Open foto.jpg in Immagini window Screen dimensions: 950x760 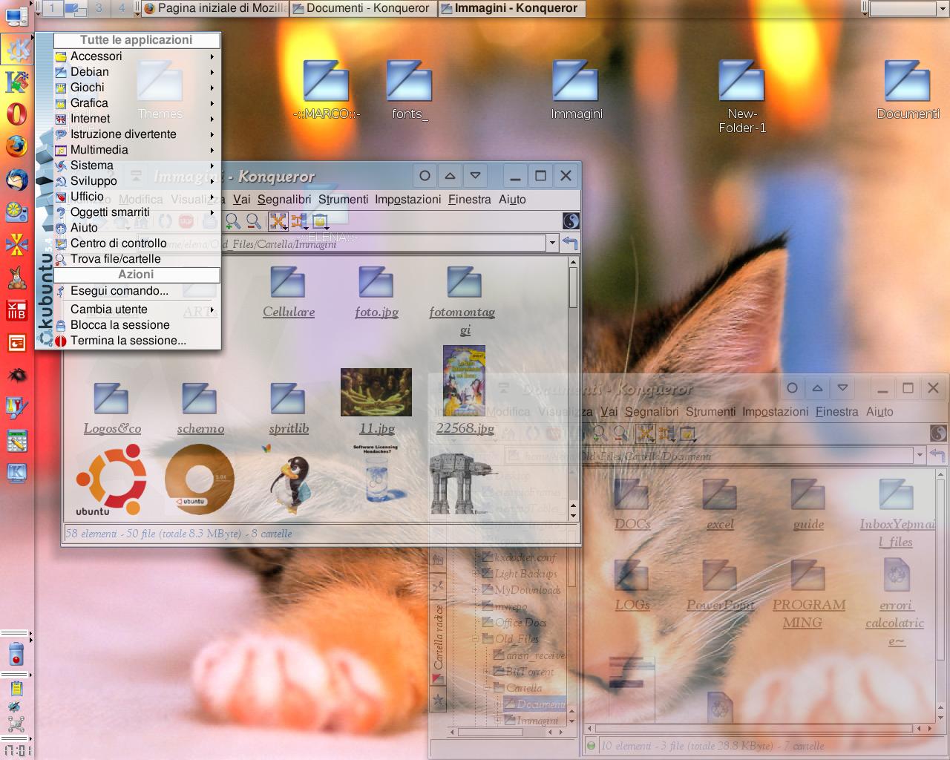click(x=376, y=293)
